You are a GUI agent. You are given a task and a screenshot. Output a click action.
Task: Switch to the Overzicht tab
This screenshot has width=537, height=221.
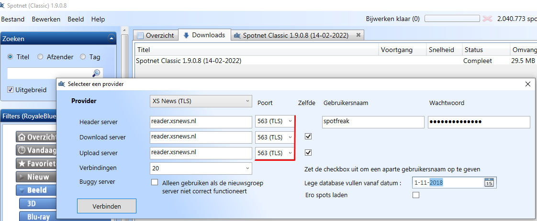(x=156, y=35)
